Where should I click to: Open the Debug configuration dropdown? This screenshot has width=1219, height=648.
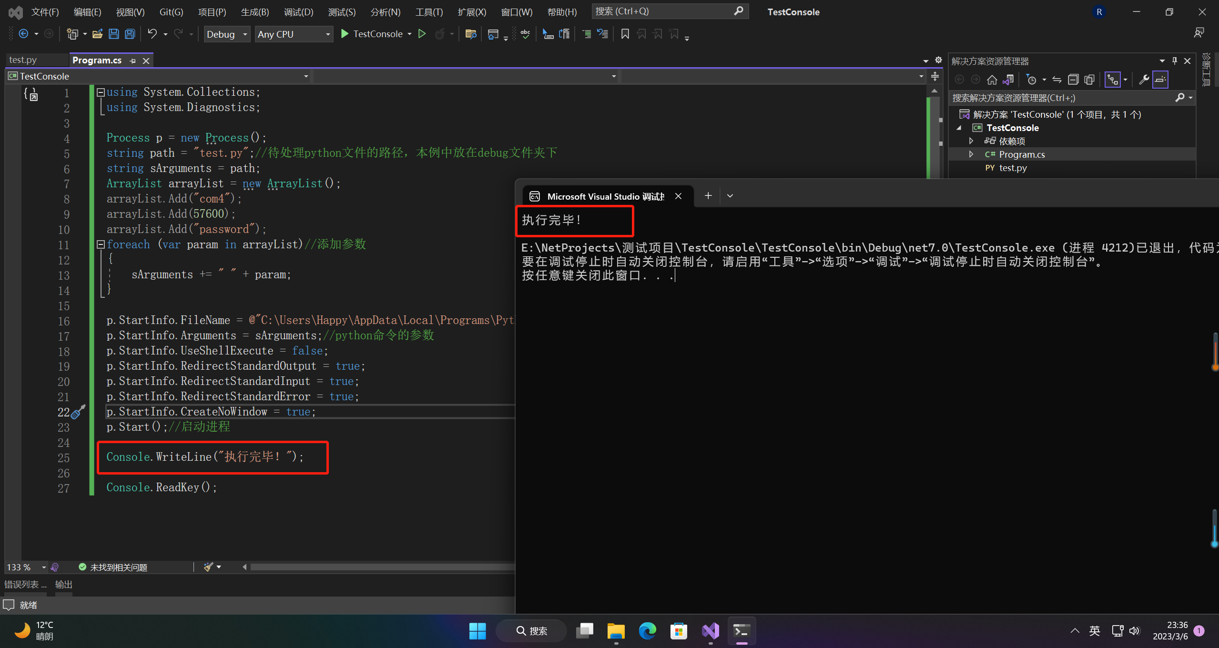227,34
